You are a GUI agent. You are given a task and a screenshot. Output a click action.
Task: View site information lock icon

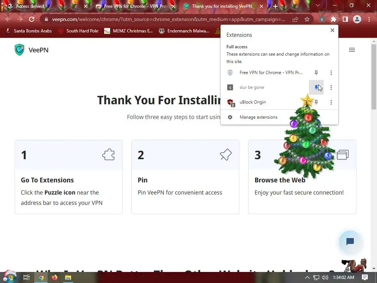point(46,19)
